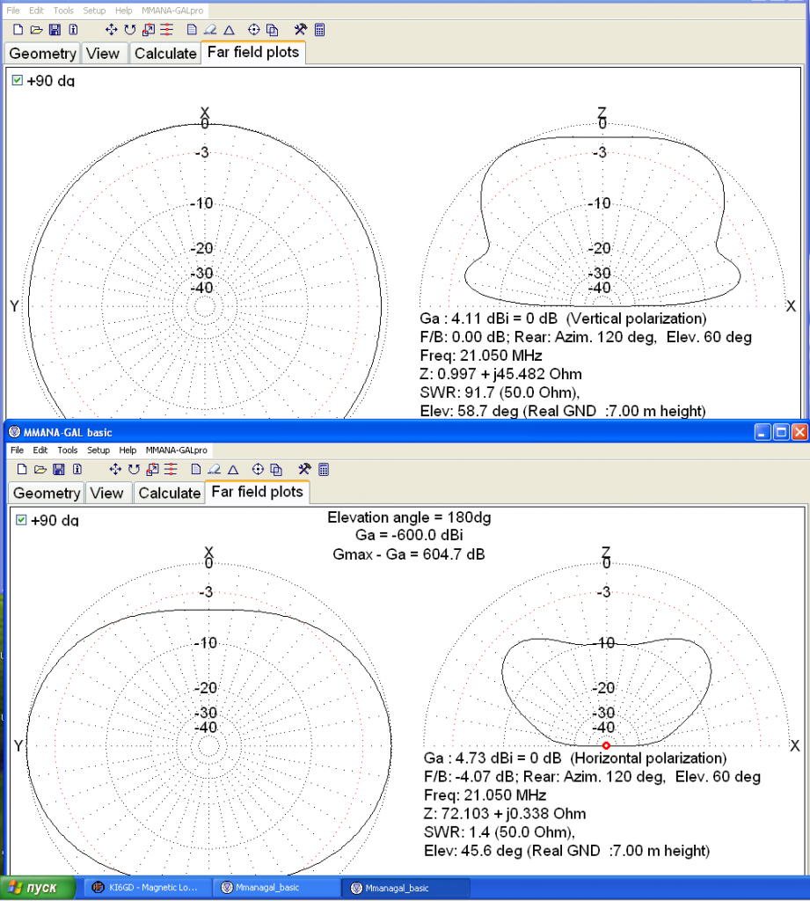Click New file icon in lower window toolbar
This screenshot has width=810, height=901.
pos(22,469)
